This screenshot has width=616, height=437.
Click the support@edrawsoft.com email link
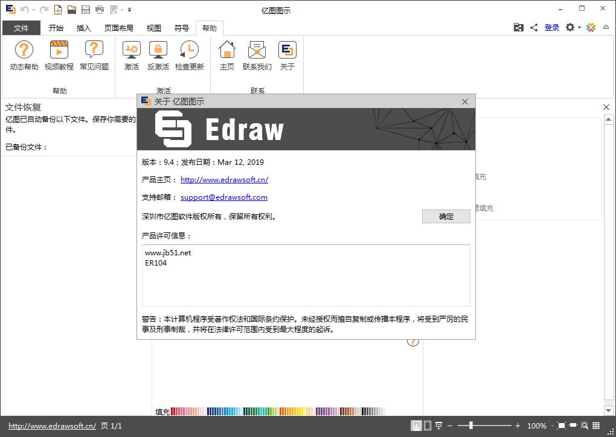click(x=224, y=197)
